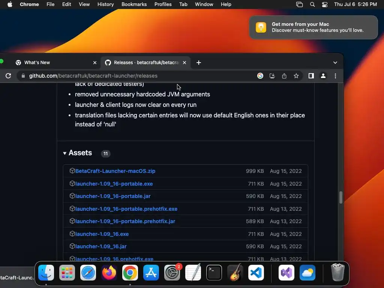The width and height of the screenshot is (384, 288).
Task: Click Chrome icon in the Dock
Action: [x=130, y=273]
